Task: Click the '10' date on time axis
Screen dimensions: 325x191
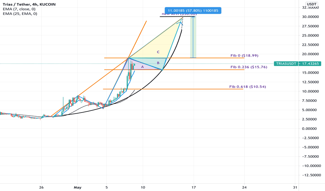Action: point(143,188)
